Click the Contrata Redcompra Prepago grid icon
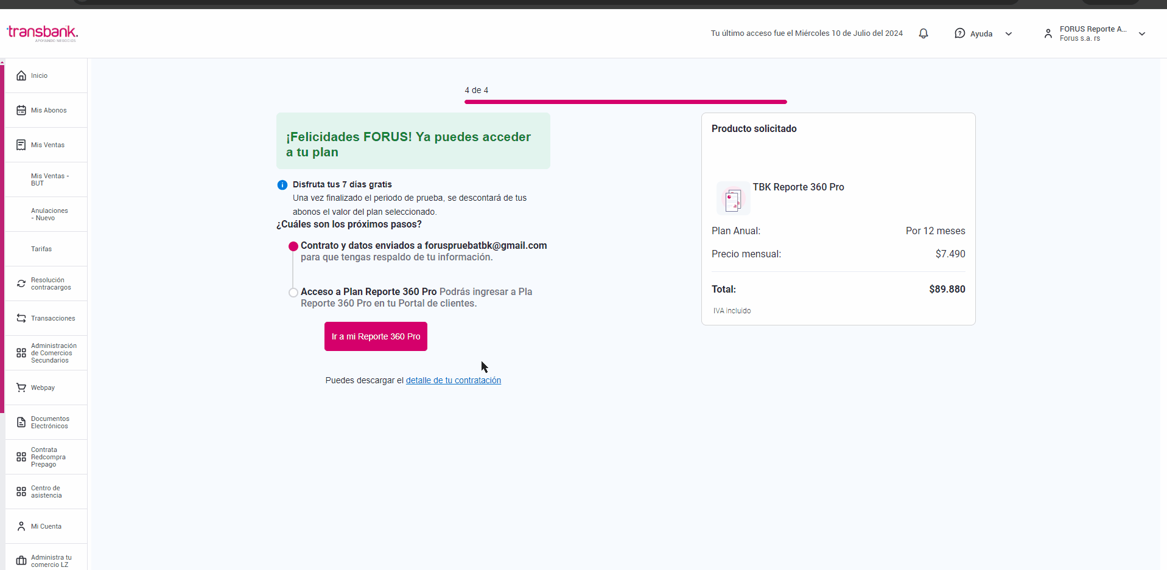The image size is (1167, 570). tap(21, 457)
